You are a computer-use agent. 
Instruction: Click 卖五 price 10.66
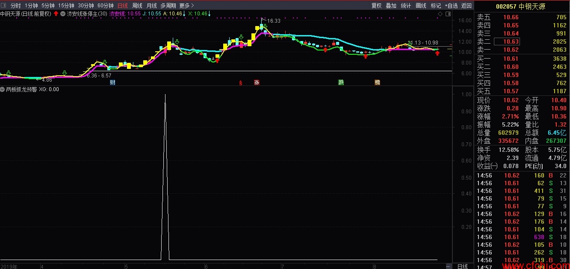pos(511,17)
